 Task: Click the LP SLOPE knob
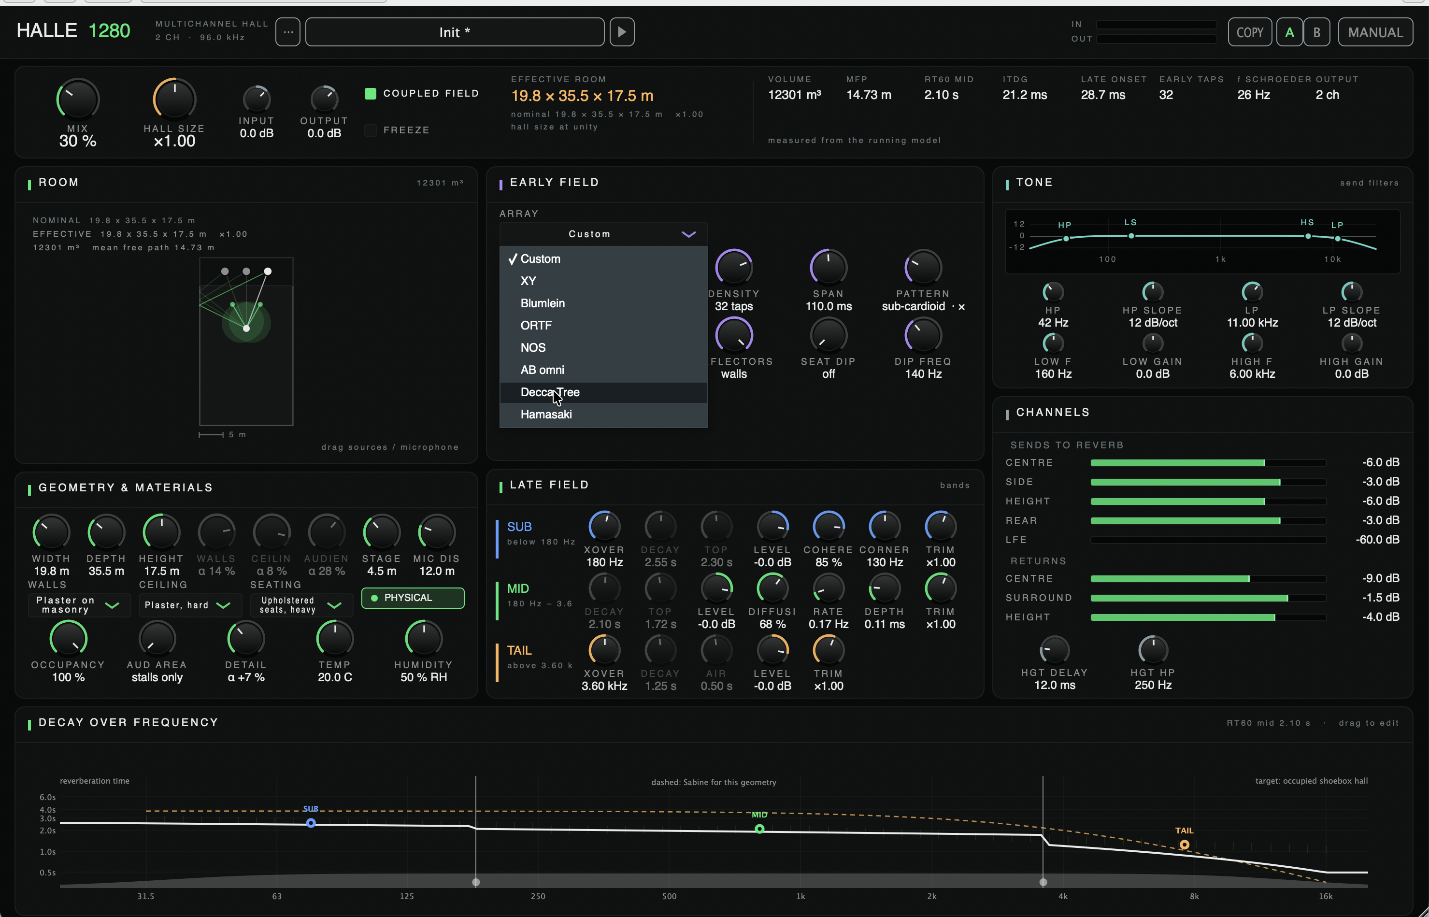tap(1352, 292)
